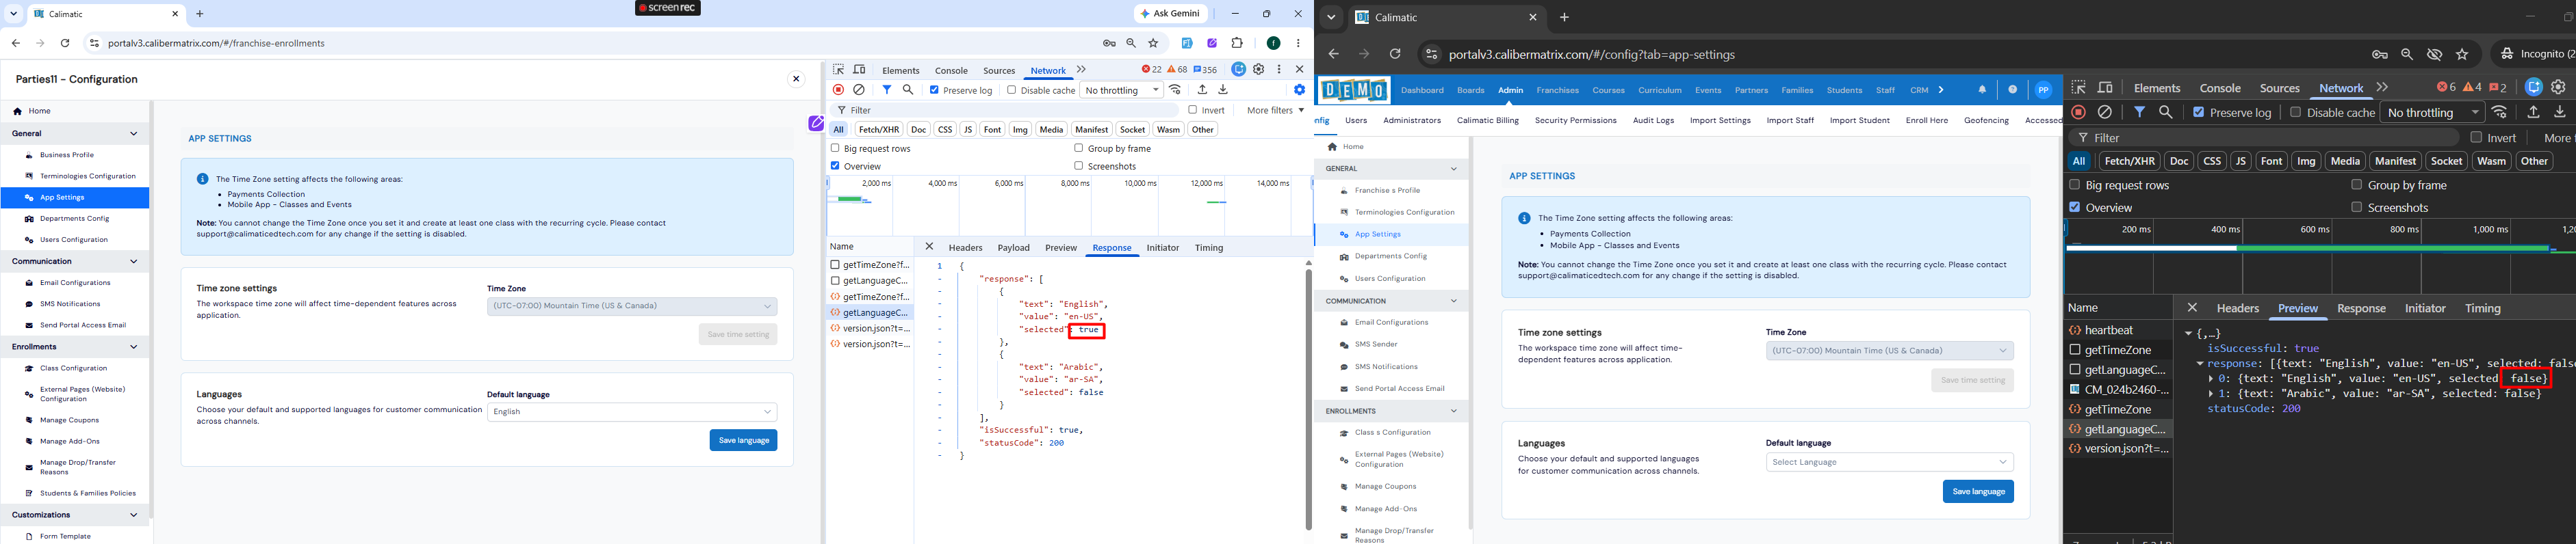2576x544 pixels.
Task: Switch to Console tab in left DevTools
Action: click(x=951, y=71)
